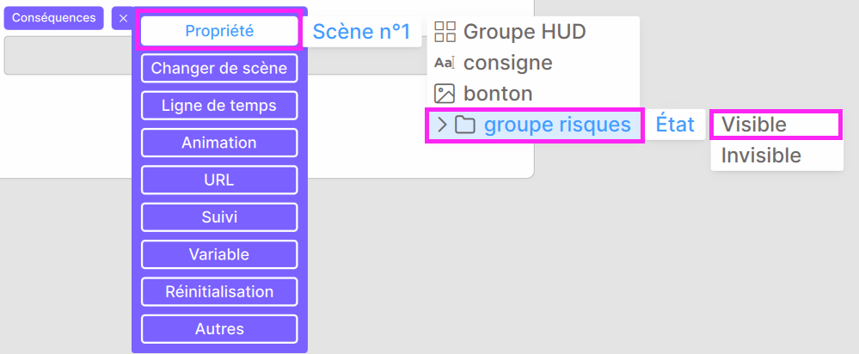Select the Invisible state option
The width and height of the screenshot is (859, 354).
point(776,156)
